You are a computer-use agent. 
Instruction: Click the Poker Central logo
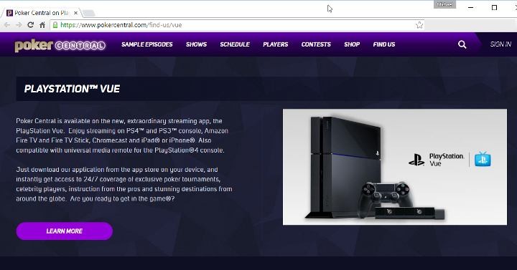[60, 45]
